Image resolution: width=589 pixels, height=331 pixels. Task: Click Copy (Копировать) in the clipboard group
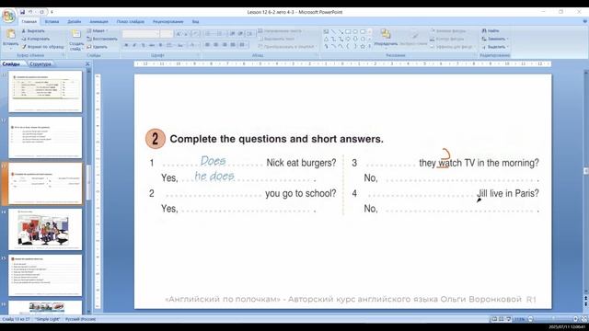(x=36, y=39)
